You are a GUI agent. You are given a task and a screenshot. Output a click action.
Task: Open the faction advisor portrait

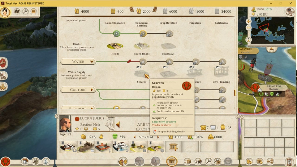5,12
